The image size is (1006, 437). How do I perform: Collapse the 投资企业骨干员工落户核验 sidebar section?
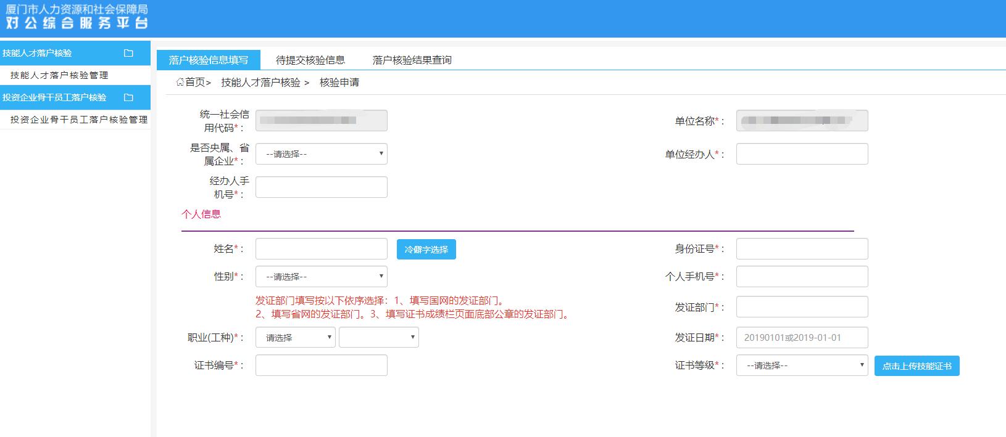point(75,97)
